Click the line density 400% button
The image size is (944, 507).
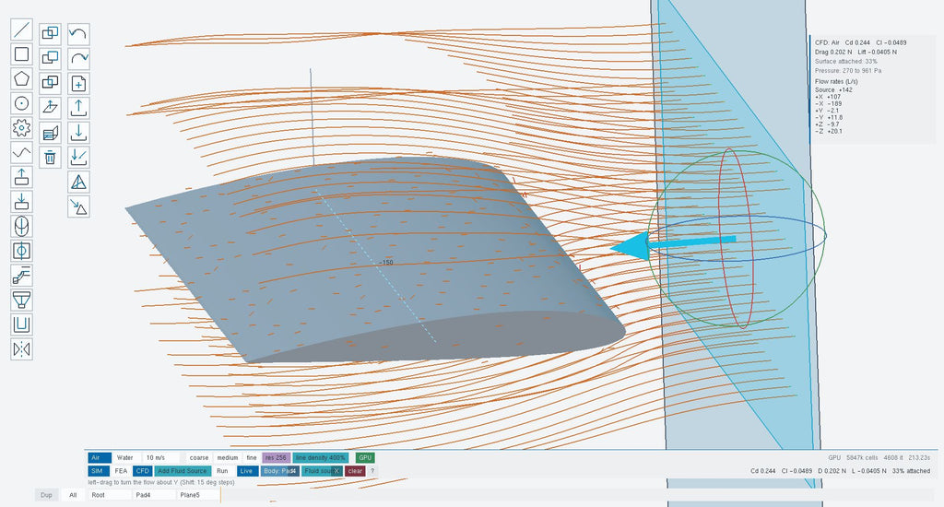click(320, 457)
